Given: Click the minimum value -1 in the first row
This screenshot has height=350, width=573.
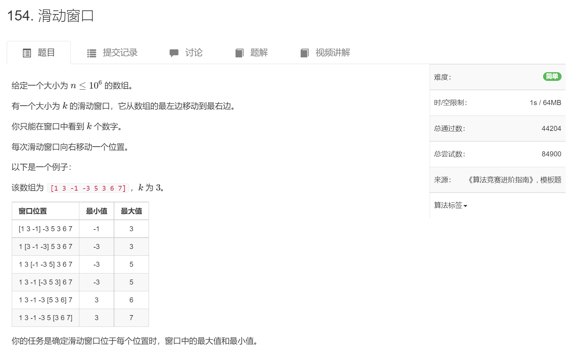Looking at the screenshot, I should (97, 229).
